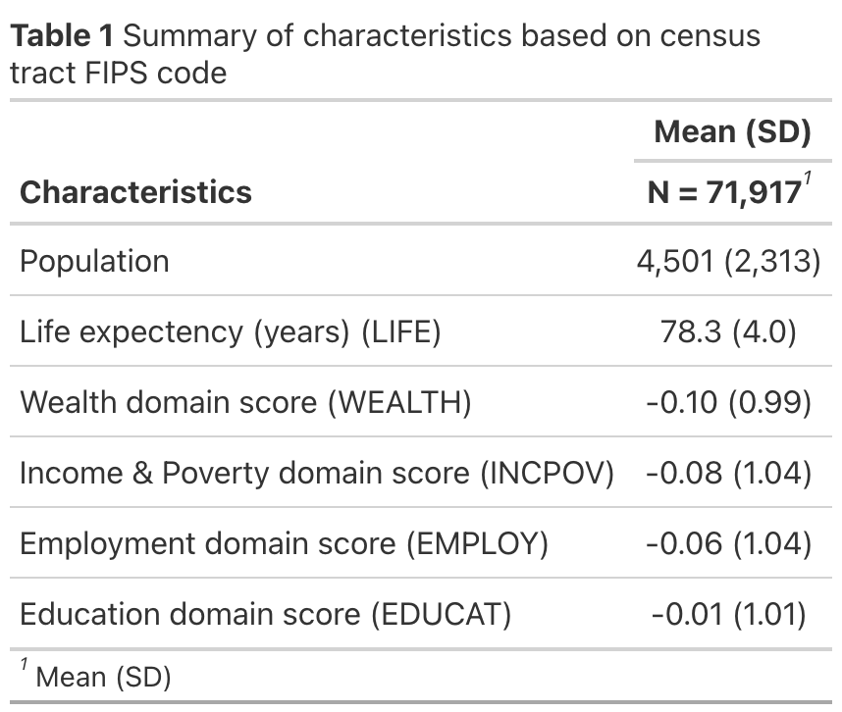The width and height of the screenshot is (842, 712).
Task: Select the "Employment domain score (EMPLOY)" label
Action: point(284,543)
